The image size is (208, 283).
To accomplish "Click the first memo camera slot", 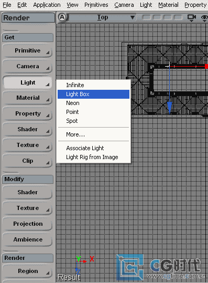I will 146,17.
